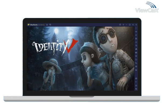The height and width of the screenshot is (111, 162).
Task: Close the BlueStacks window
Action: tap(133, 25)
